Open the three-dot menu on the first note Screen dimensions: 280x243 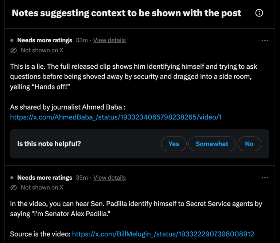click(x=265, y=41)
